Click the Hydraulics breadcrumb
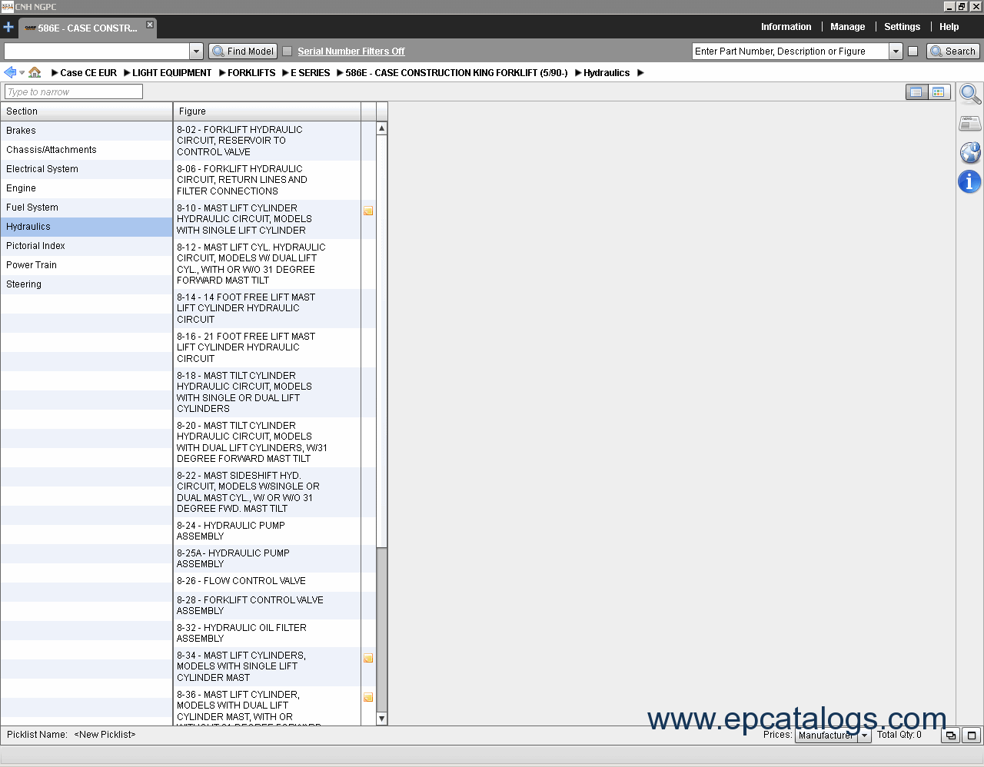 [x=607, y=73]
